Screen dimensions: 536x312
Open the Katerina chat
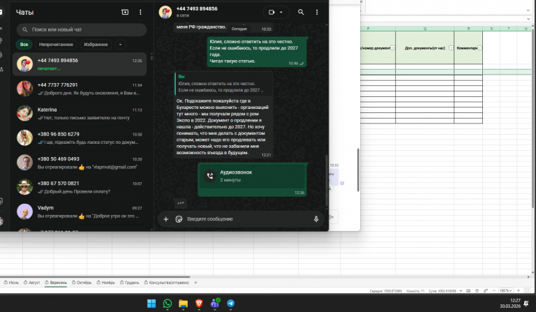click(80, 114)
